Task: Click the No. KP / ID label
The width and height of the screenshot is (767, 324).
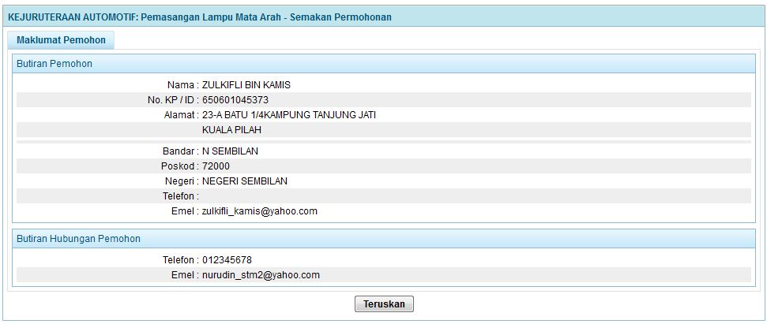Action: click(173, 100)
